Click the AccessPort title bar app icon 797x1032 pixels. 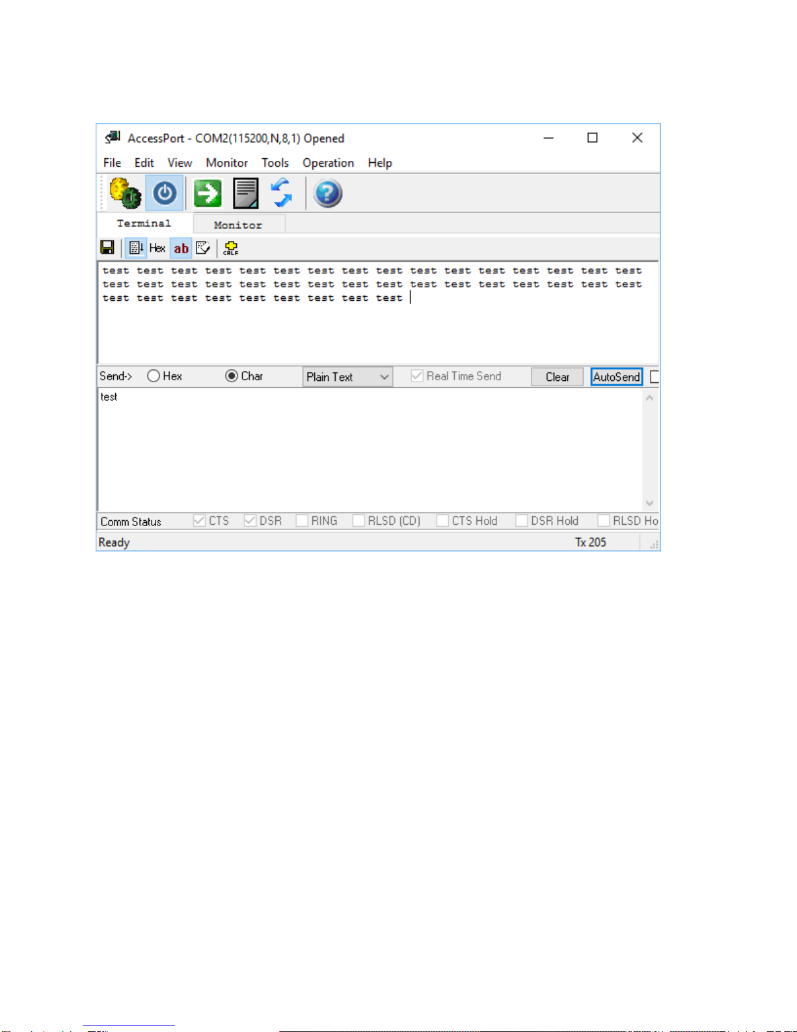pyautogui.click(x=113, y=137)
